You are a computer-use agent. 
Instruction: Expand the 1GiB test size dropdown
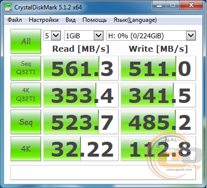(x=84, y=36)
